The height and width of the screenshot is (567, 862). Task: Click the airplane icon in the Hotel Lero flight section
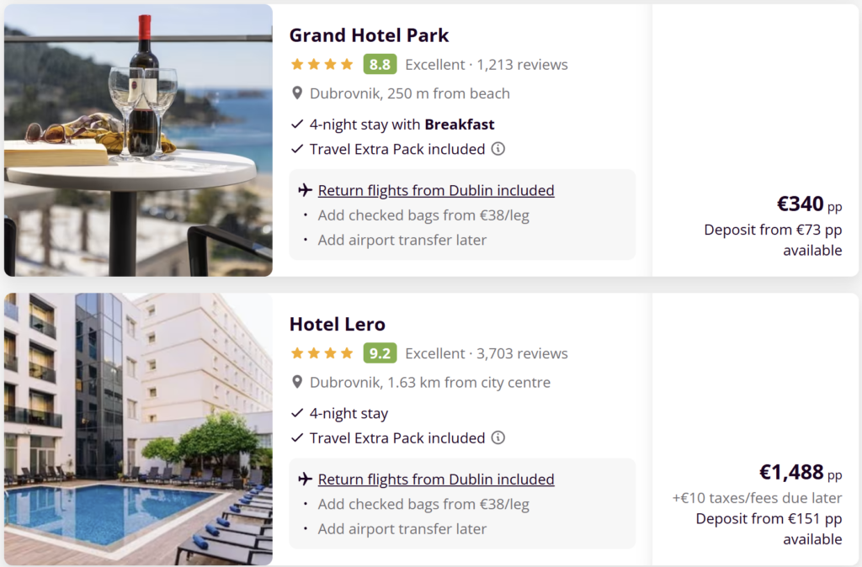point(304,478)
